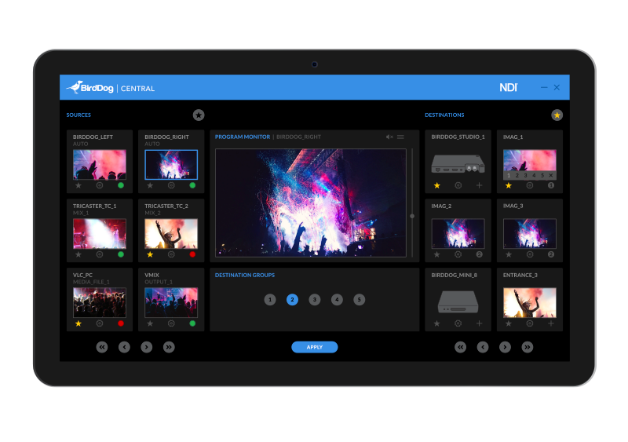Go to next sources page

click(147, 347)
